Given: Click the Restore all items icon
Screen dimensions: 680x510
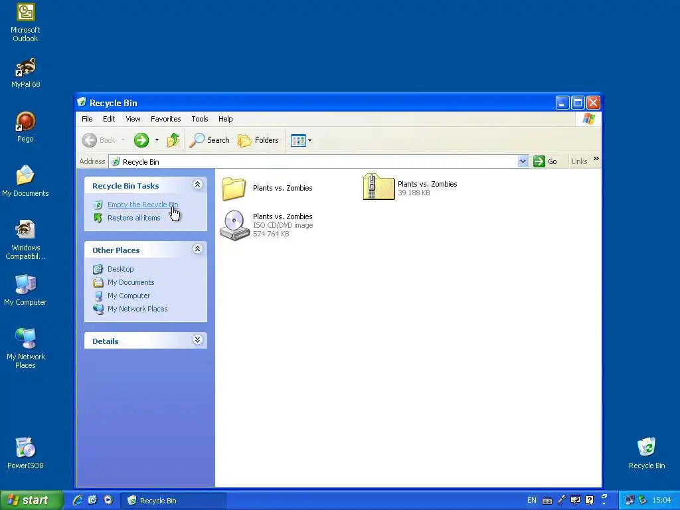Looking at the screenshot, I should coord(98,218).
